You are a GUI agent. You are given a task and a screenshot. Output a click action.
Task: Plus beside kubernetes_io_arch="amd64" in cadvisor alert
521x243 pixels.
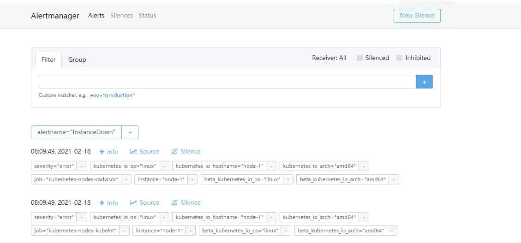coord(364,166)
